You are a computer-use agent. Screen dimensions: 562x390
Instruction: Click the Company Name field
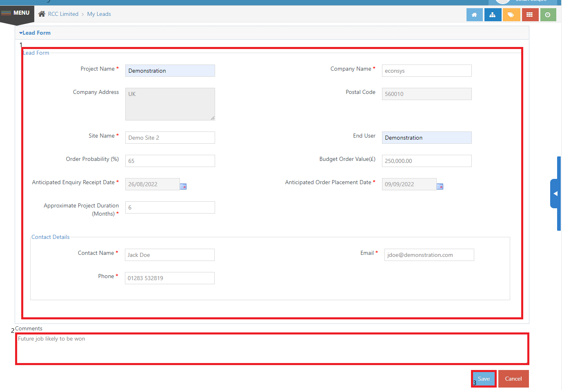[x=426, y=71]
